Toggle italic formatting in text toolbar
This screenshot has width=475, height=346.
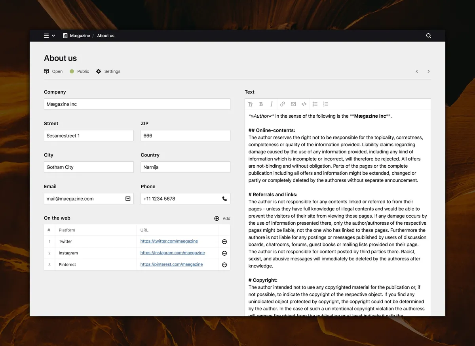pyautogui.click(x=272, y=104)
